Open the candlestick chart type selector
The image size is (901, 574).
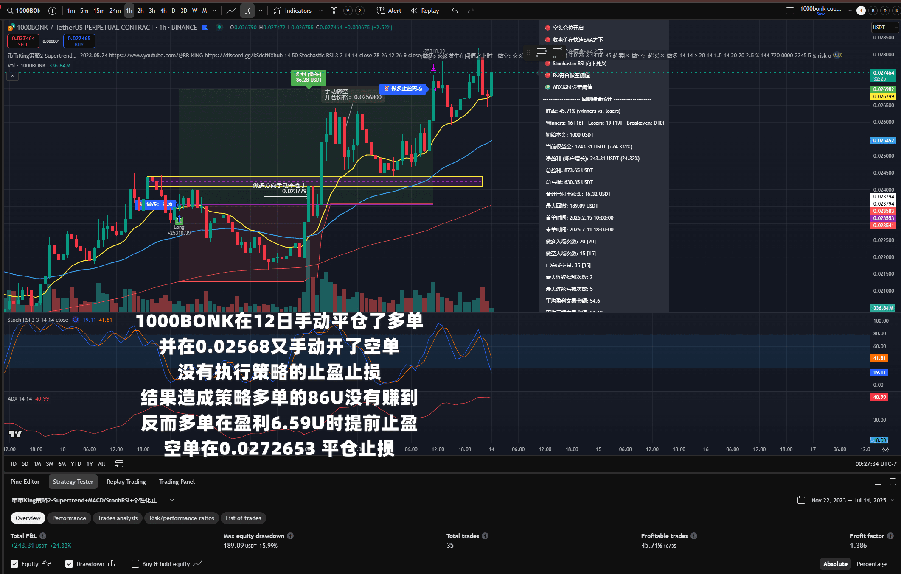coord(247,11)
